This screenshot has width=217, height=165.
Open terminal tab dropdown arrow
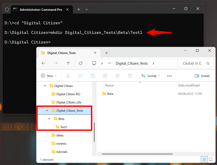point(87,9)
